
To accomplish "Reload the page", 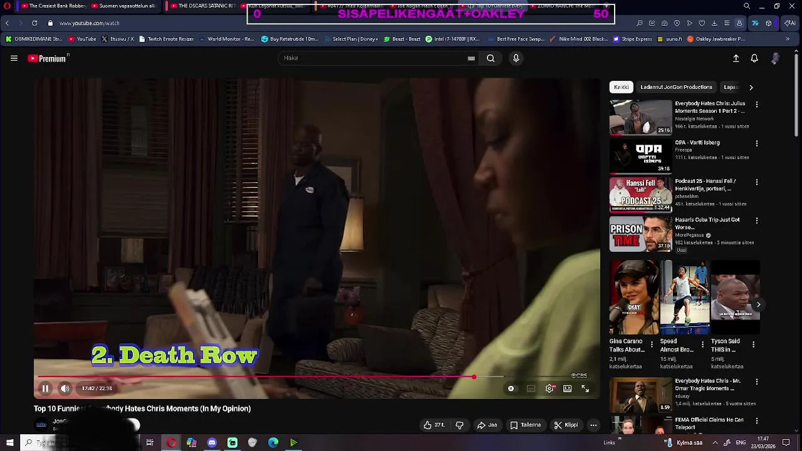I will pyautogui.click(x=34, y=23).
